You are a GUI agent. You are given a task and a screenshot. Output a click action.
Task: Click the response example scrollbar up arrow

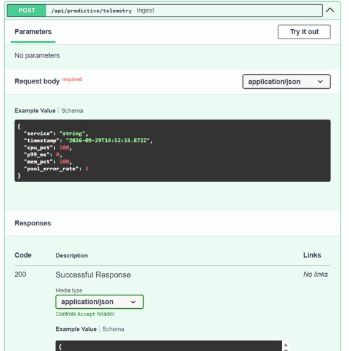(x=286, y=345)
